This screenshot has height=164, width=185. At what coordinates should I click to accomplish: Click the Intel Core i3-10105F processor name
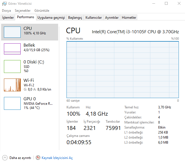tap(135, 32)
